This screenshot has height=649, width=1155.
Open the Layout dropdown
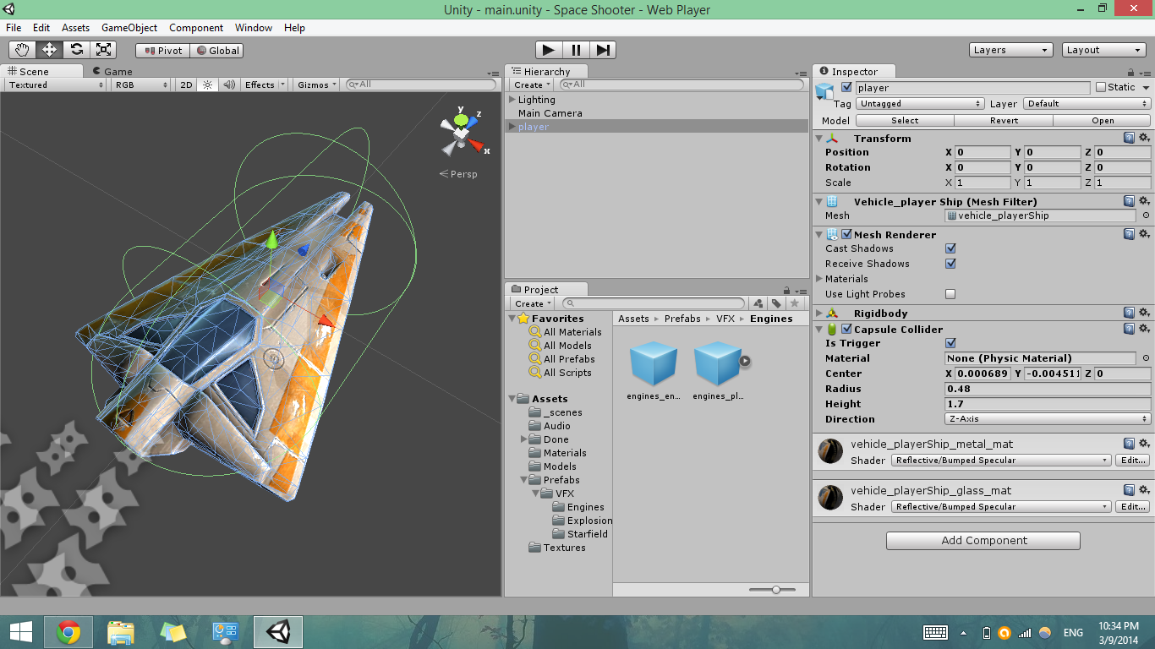[1103, 50]
